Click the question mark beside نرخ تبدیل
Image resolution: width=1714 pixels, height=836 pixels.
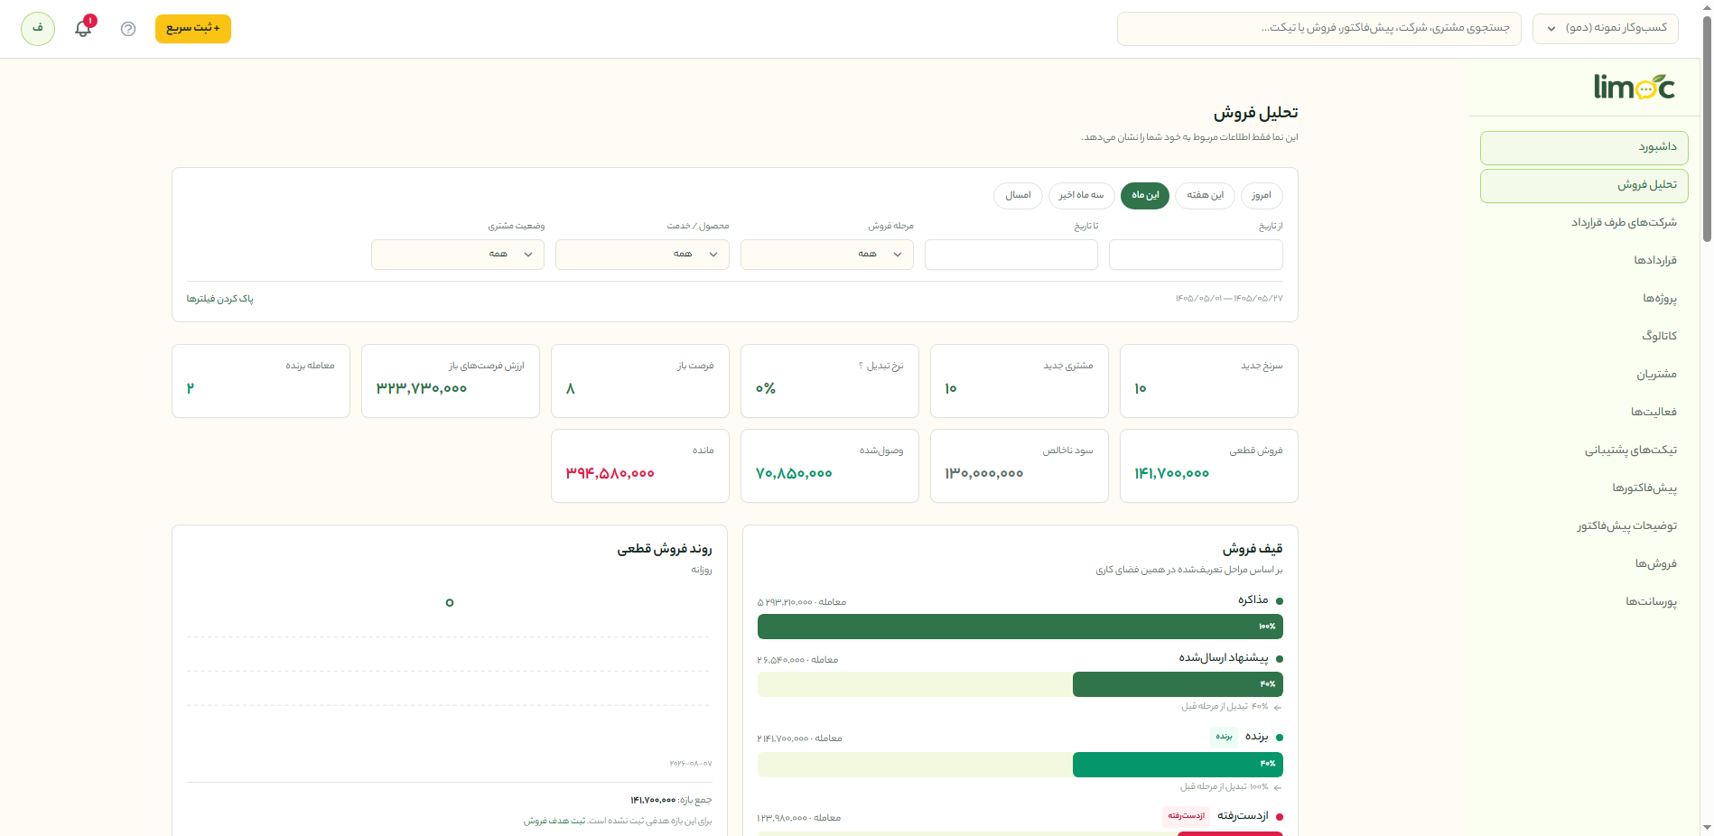861,366
